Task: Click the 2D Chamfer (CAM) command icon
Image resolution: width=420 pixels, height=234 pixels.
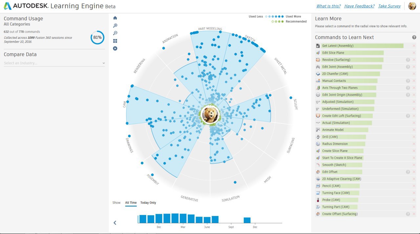Action: coord(318,74)
